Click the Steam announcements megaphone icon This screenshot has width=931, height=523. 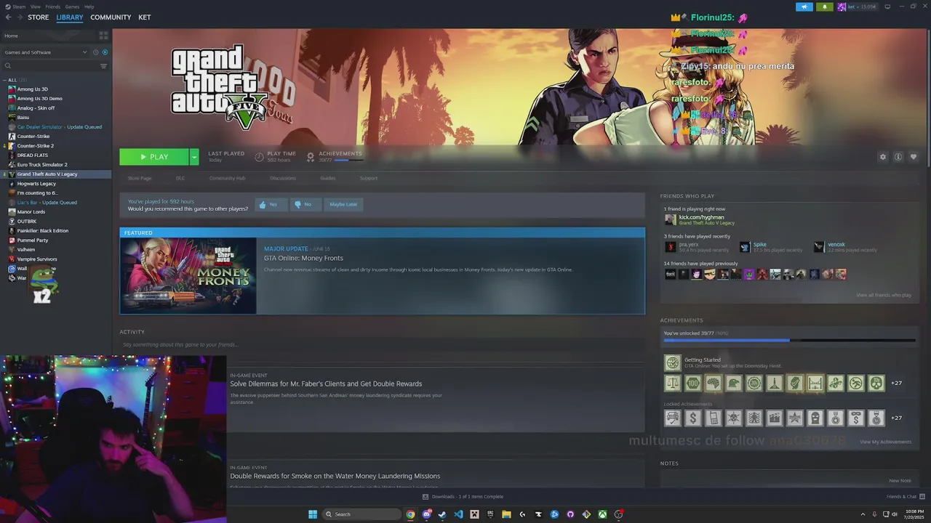[804, 7]
